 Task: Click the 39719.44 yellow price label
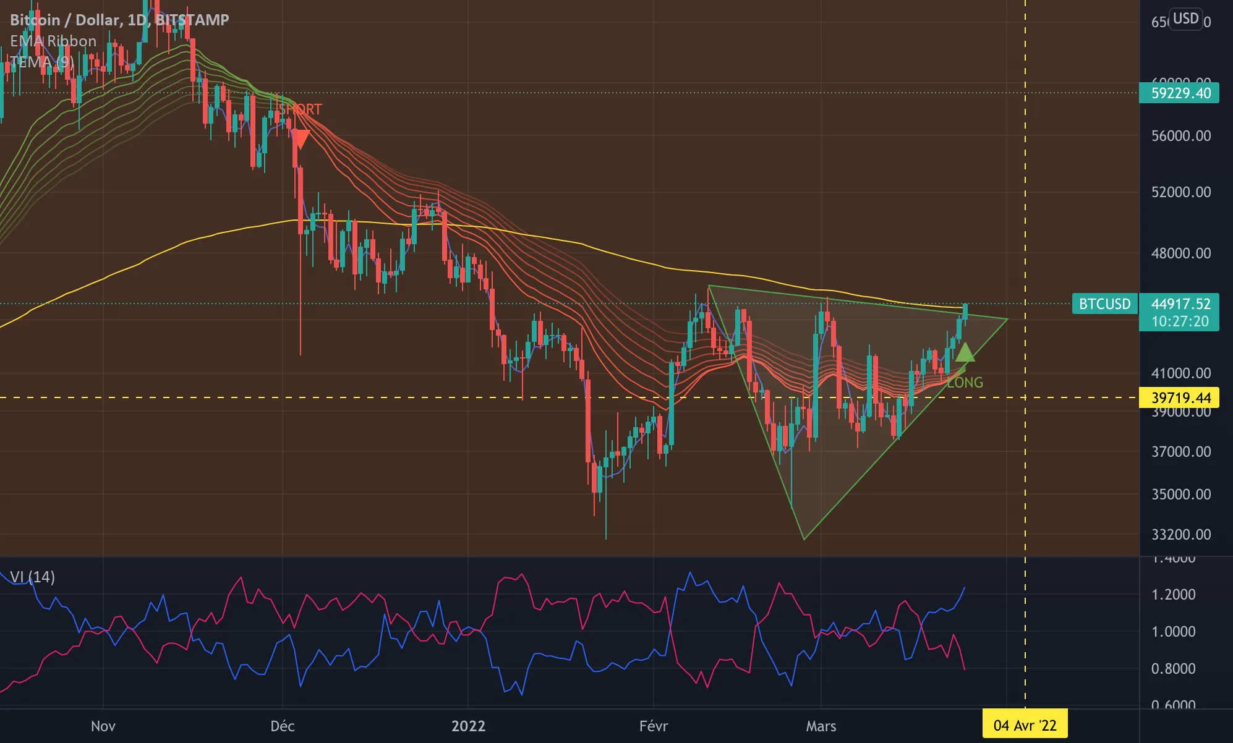(1179, 397)
